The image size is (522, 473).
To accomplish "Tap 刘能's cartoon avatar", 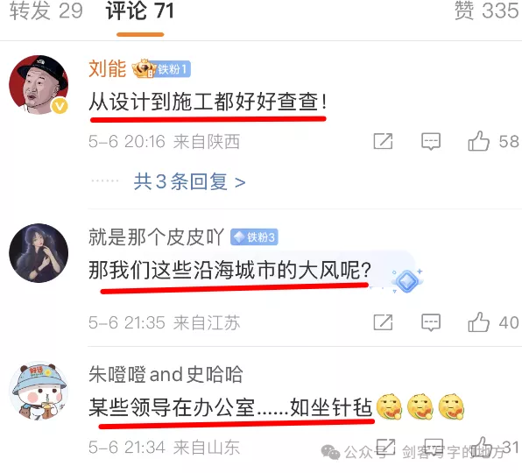I will pyautogui.click(x=39, y=85).
